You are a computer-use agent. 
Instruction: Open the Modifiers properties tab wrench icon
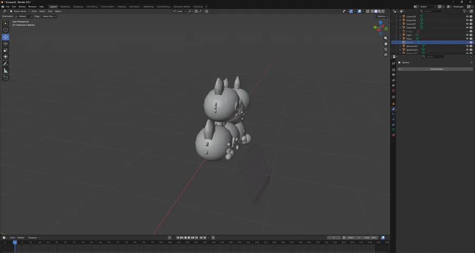394,109
